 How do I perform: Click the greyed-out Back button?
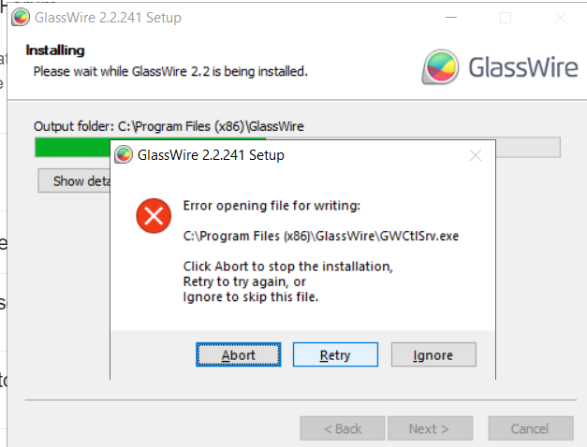pyautogui.click(x=342, y=428)
